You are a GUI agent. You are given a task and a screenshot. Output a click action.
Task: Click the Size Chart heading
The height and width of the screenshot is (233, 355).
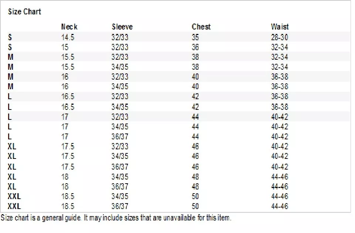24,11
